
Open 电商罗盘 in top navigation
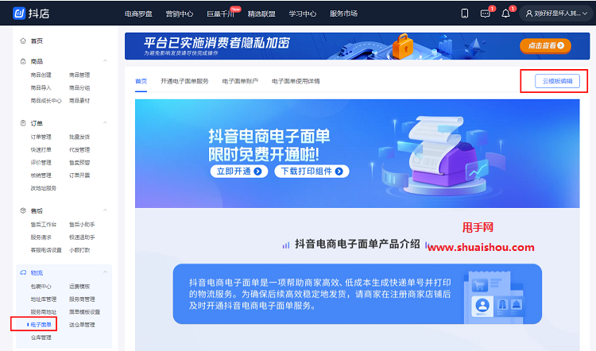point(138,13)
